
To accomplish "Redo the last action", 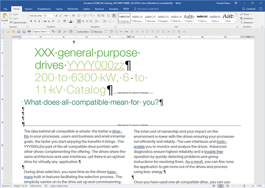I will pos(59,31).
